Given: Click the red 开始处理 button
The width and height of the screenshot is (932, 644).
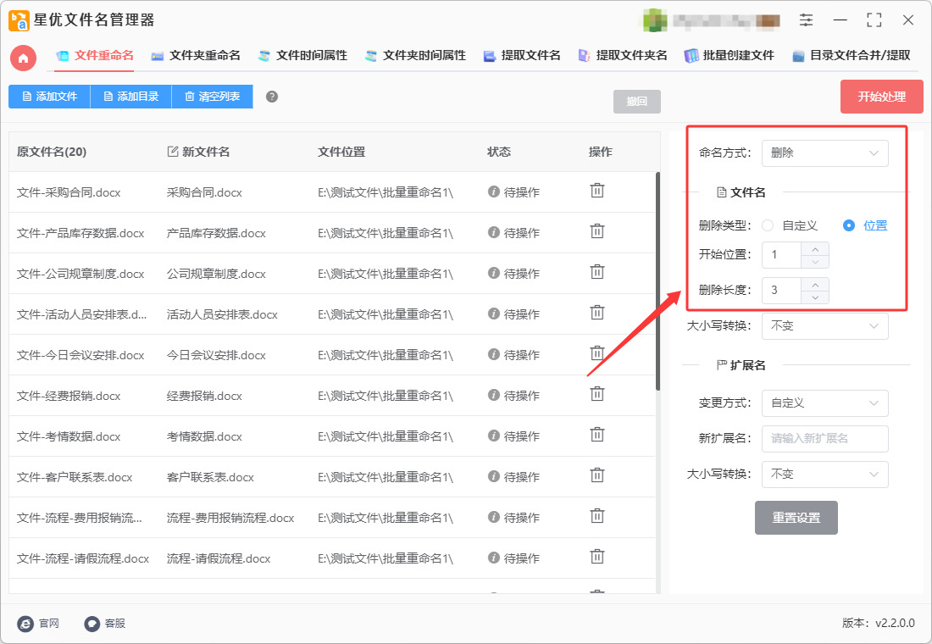Looking at the screenshot, I should [x=881, y=97].
